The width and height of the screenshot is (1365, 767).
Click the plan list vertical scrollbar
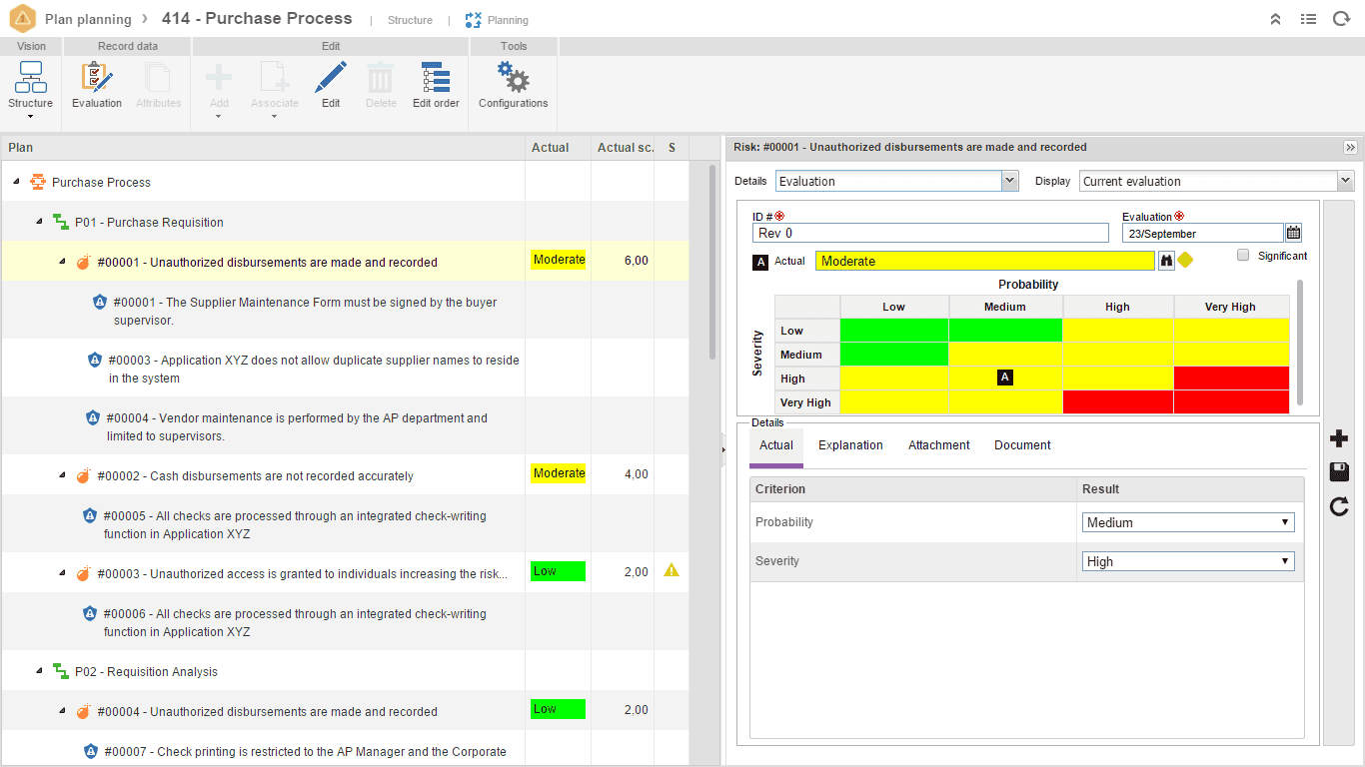point(712,263)
